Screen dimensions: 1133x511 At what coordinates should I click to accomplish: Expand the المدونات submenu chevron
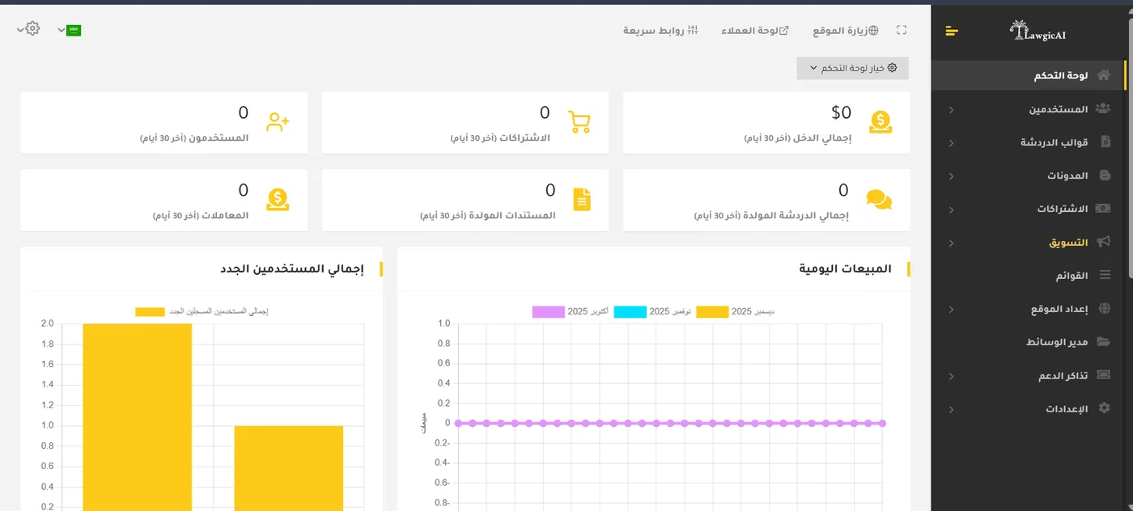[x=951, y=176]
